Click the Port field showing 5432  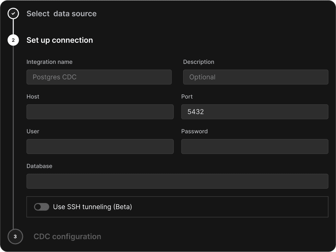[x=255, y=112]
